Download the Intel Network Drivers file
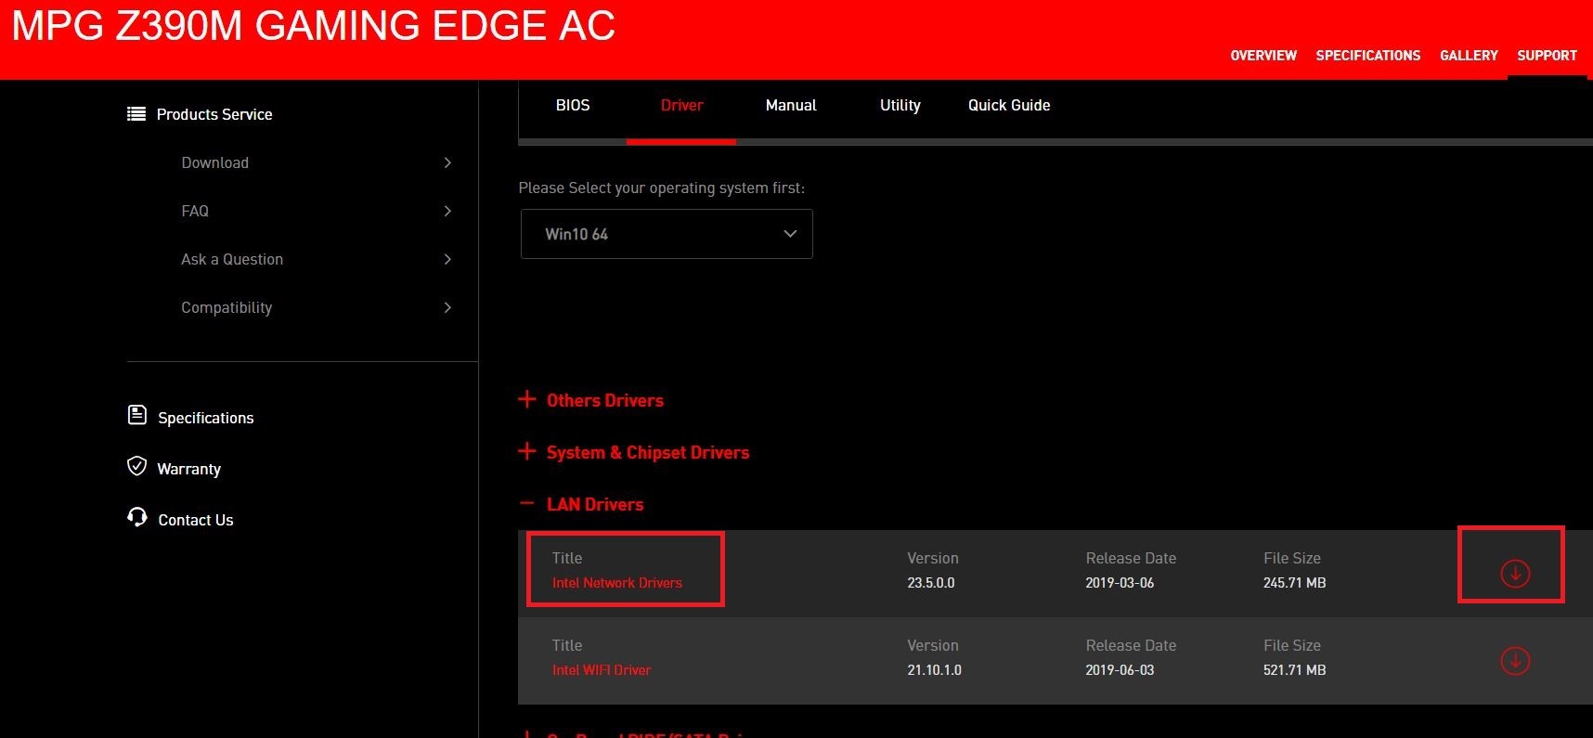The image size is (1593, 738). (1514, 573)
